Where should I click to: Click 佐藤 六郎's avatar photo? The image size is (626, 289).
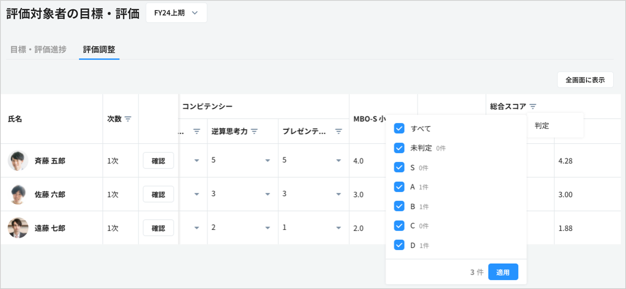coord(18,194)
